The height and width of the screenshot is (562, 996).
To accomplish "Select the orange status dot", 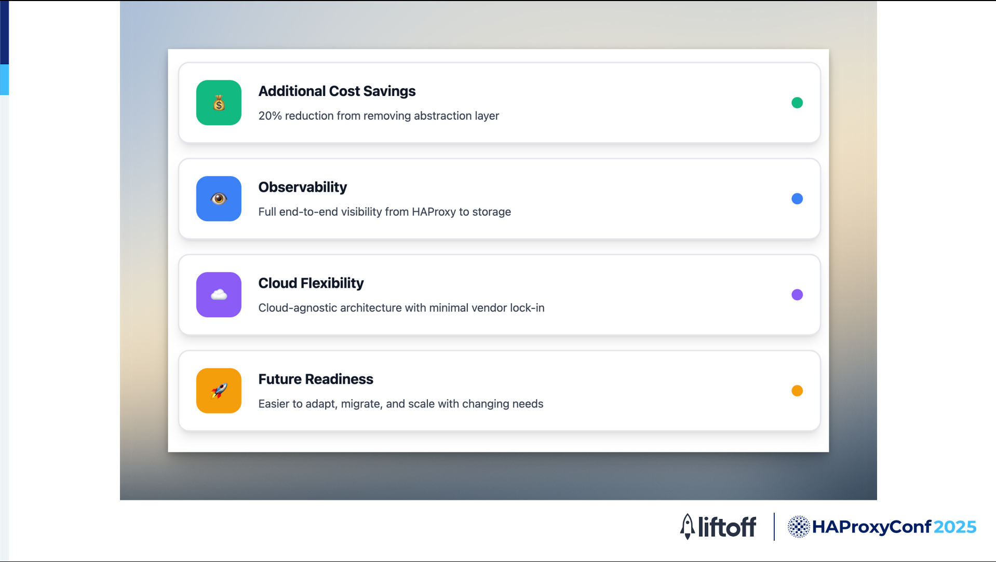I will (x=797, y=391).
